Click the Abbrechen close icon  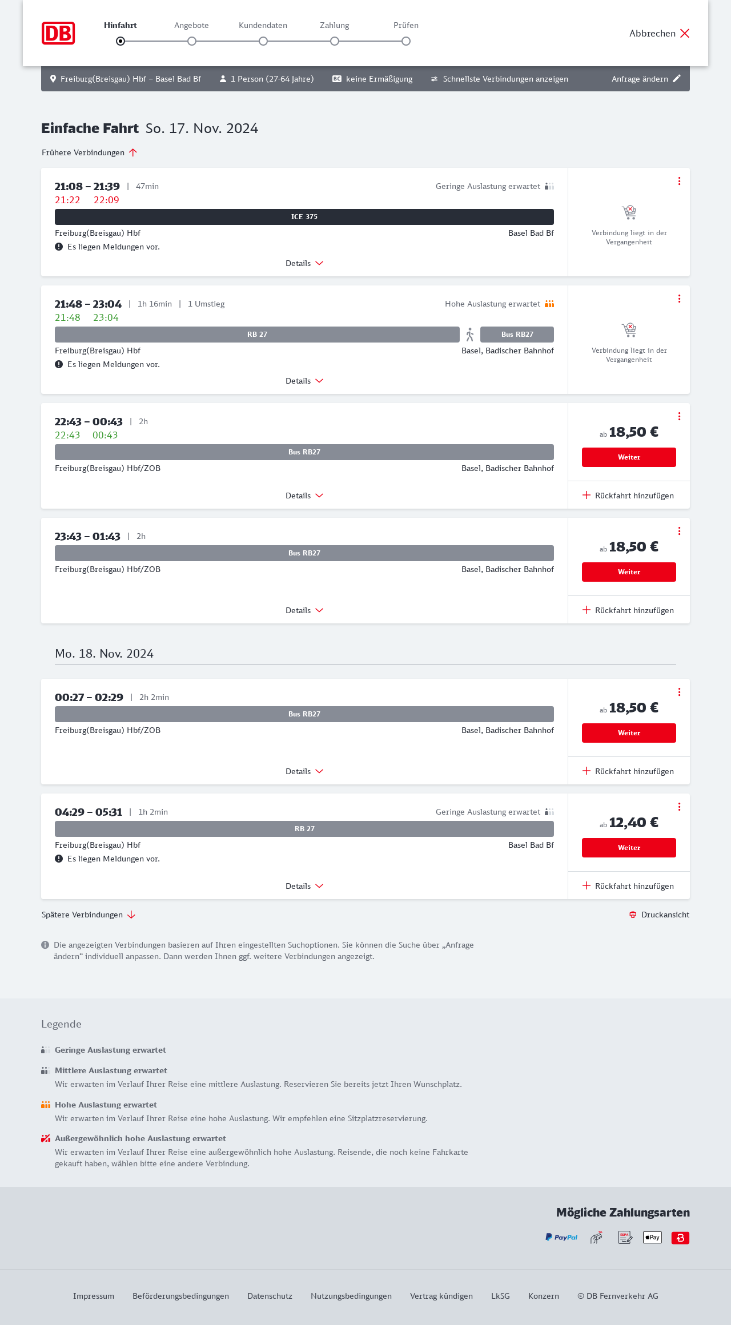click(685, 33)
